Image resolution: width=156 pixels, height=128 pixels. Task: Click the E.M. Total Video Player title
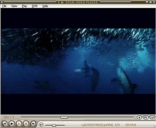pos(78,2)
